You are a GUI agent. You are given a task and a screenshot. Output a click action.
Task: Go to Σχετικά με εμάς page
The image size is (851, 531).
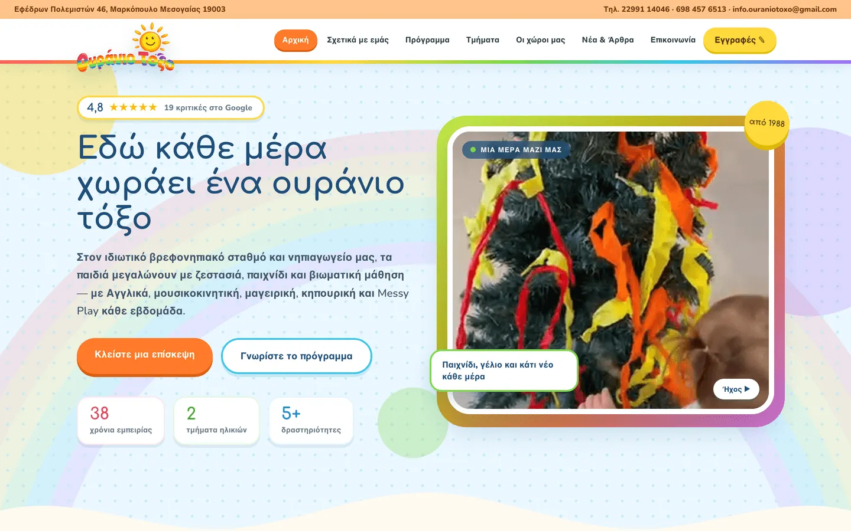pos(358,40)
